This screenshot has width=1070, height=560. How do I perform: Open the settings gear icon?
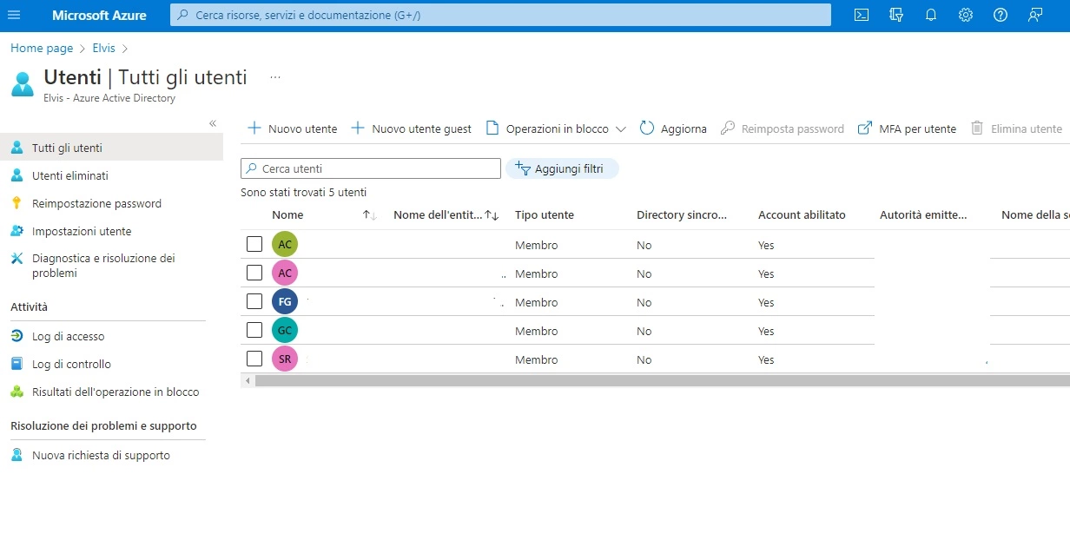pyautogui.click(x=965, y=15)
